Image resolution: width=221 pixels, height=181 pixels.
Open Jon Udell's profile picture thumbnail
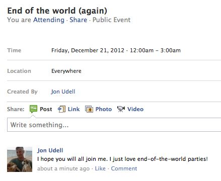point(20,159)
